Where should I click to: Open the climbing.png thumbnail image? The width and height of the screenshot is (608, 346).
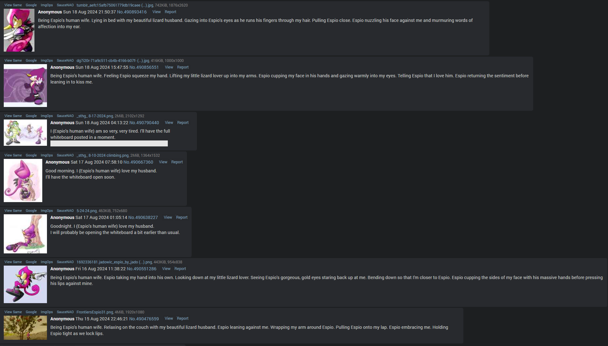(x=23, y=181)
